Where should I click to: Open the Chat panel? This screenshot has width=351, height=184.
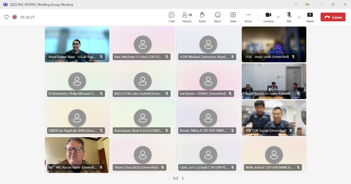[x=172, y=17]
